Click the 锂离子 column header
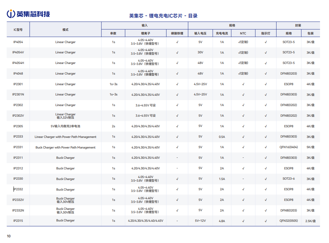The height and width of the screenshot is (243, 329). tap(146, 33)
